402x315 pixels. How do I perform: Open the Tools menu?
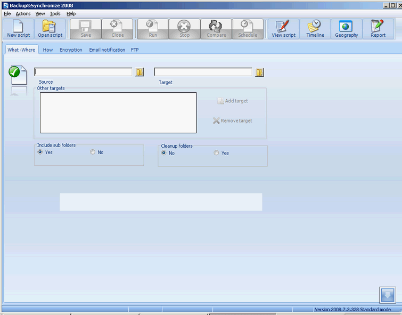(x=55, y=14)
